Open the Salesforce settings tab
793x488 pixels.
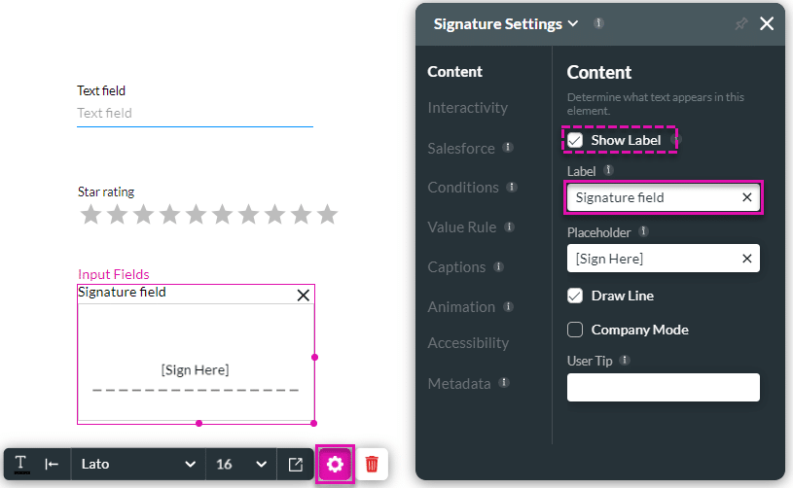[461, 149]
